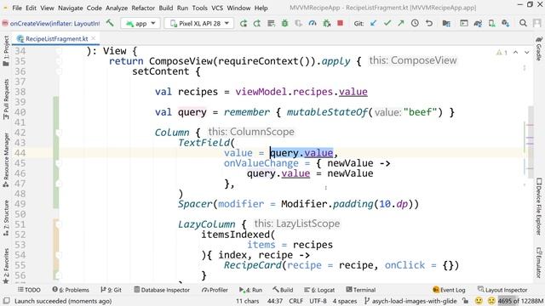Image resolution: width=545 pixels, height=306 pixels.
Task: Toggle the Gradle tool window
Action: pos(539,48)
